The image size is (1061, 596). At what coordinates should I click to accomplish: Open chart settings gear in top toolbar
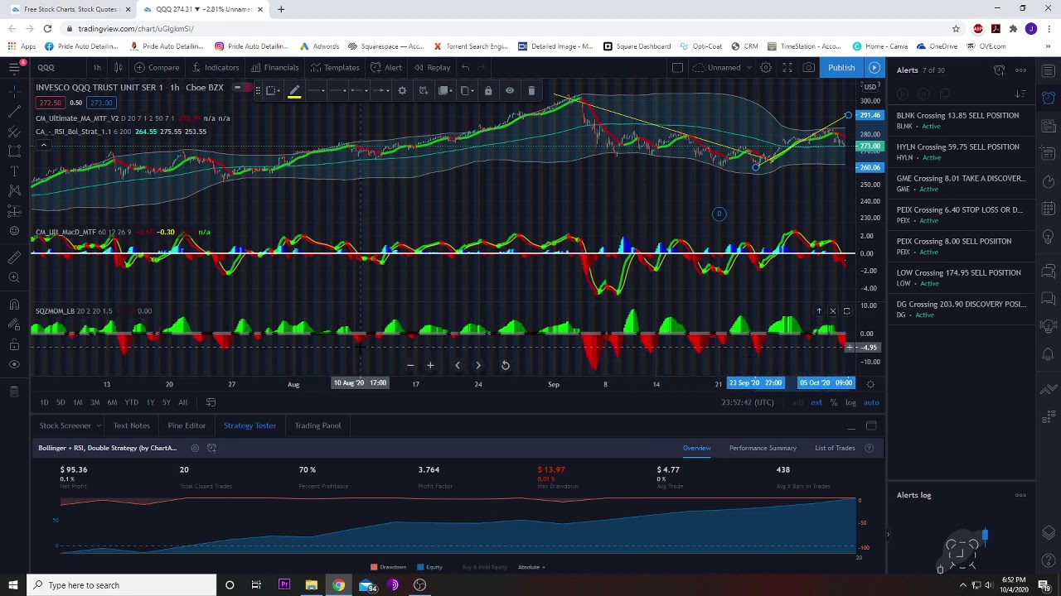coord(766,68)
